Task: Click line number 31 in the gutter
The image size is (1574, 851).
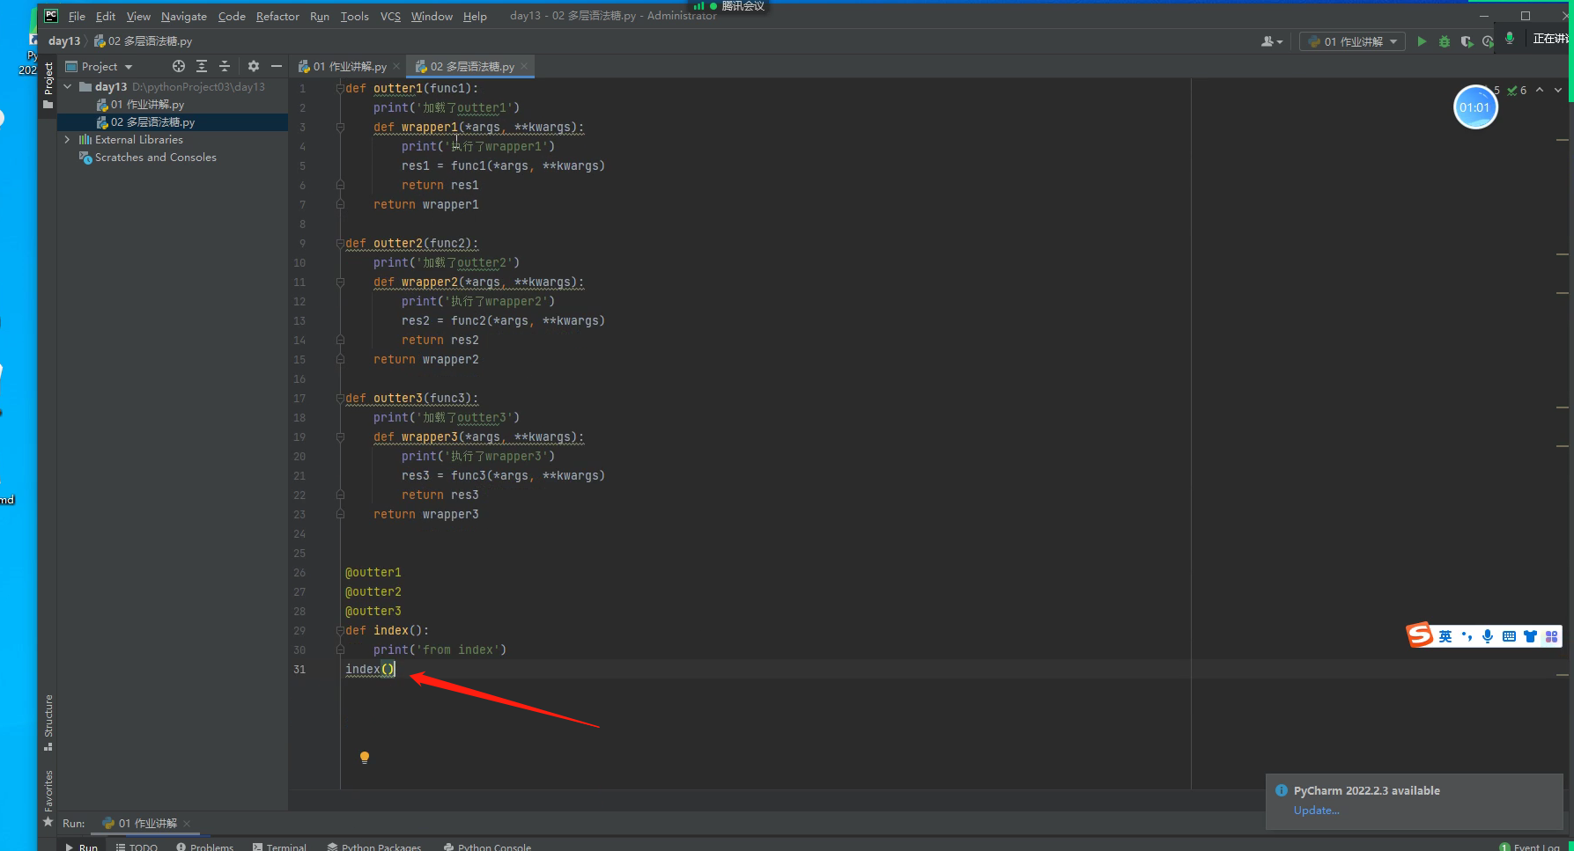Action: click(299, 669)
